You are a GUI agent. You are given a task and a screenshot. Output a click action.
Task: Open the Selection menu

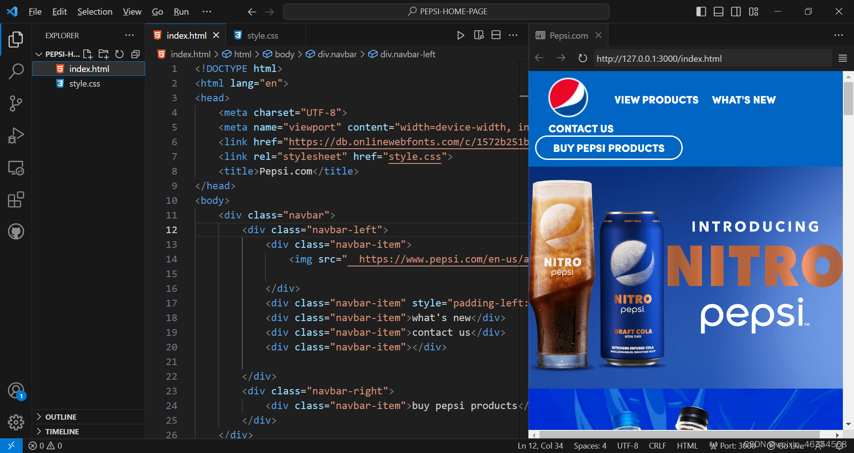click(95, 12)
